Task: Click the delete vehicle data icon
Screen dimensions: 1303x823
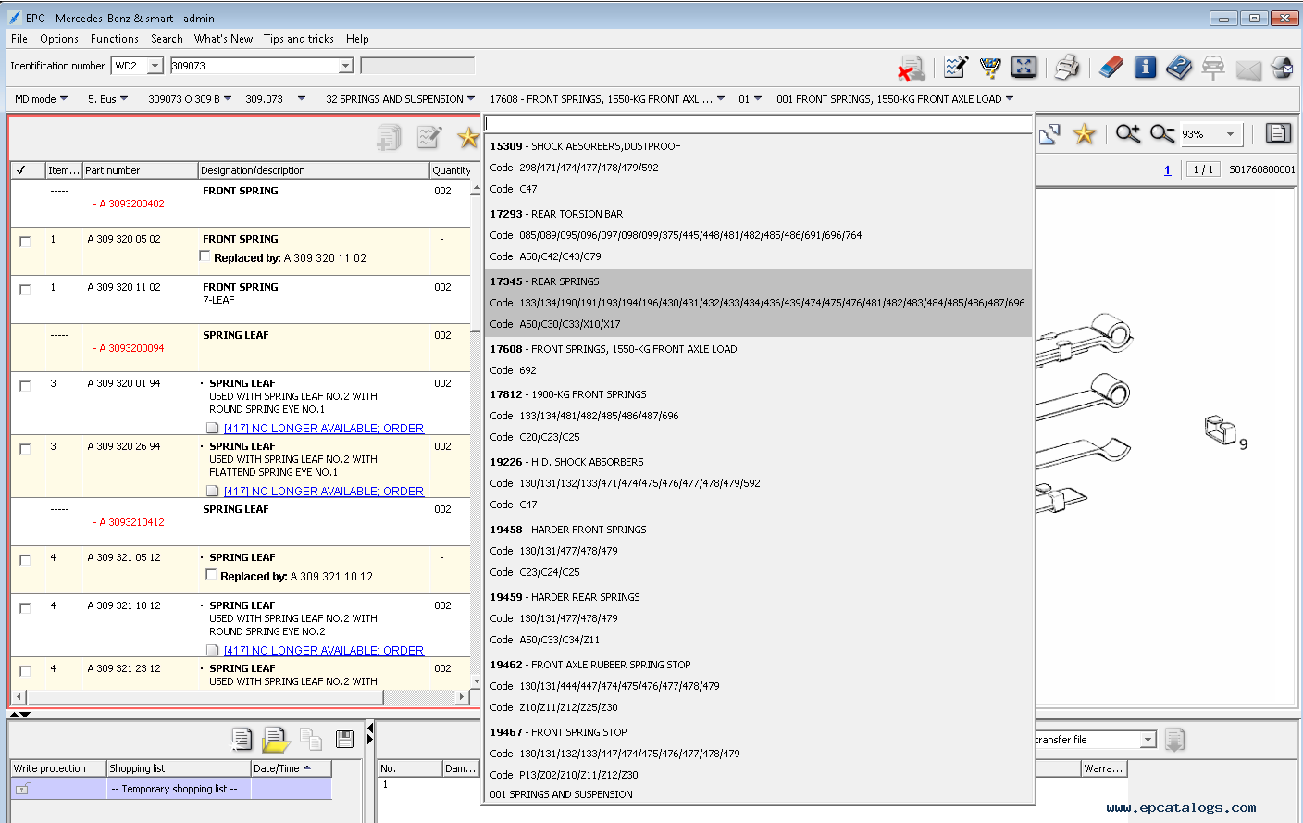Action: tap(911, 68)
